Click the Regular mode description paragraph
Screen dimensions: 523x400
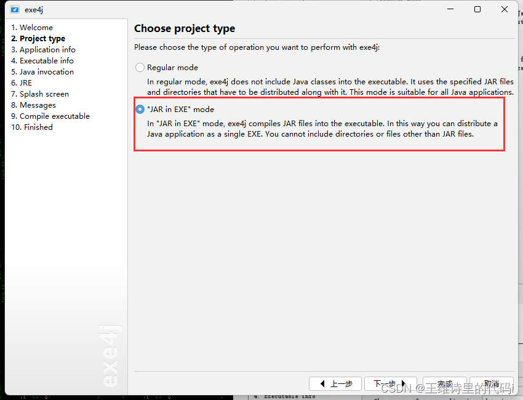[x=330, y=87]
